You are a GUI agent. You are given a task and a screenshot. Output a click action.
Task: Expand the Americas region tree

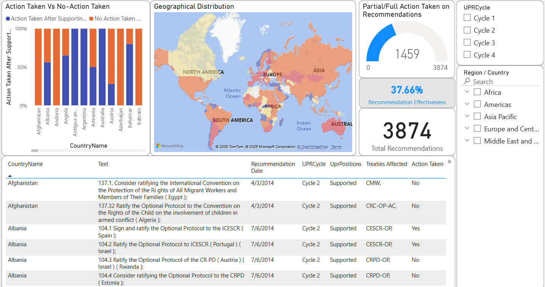click(x=467, y=104)
